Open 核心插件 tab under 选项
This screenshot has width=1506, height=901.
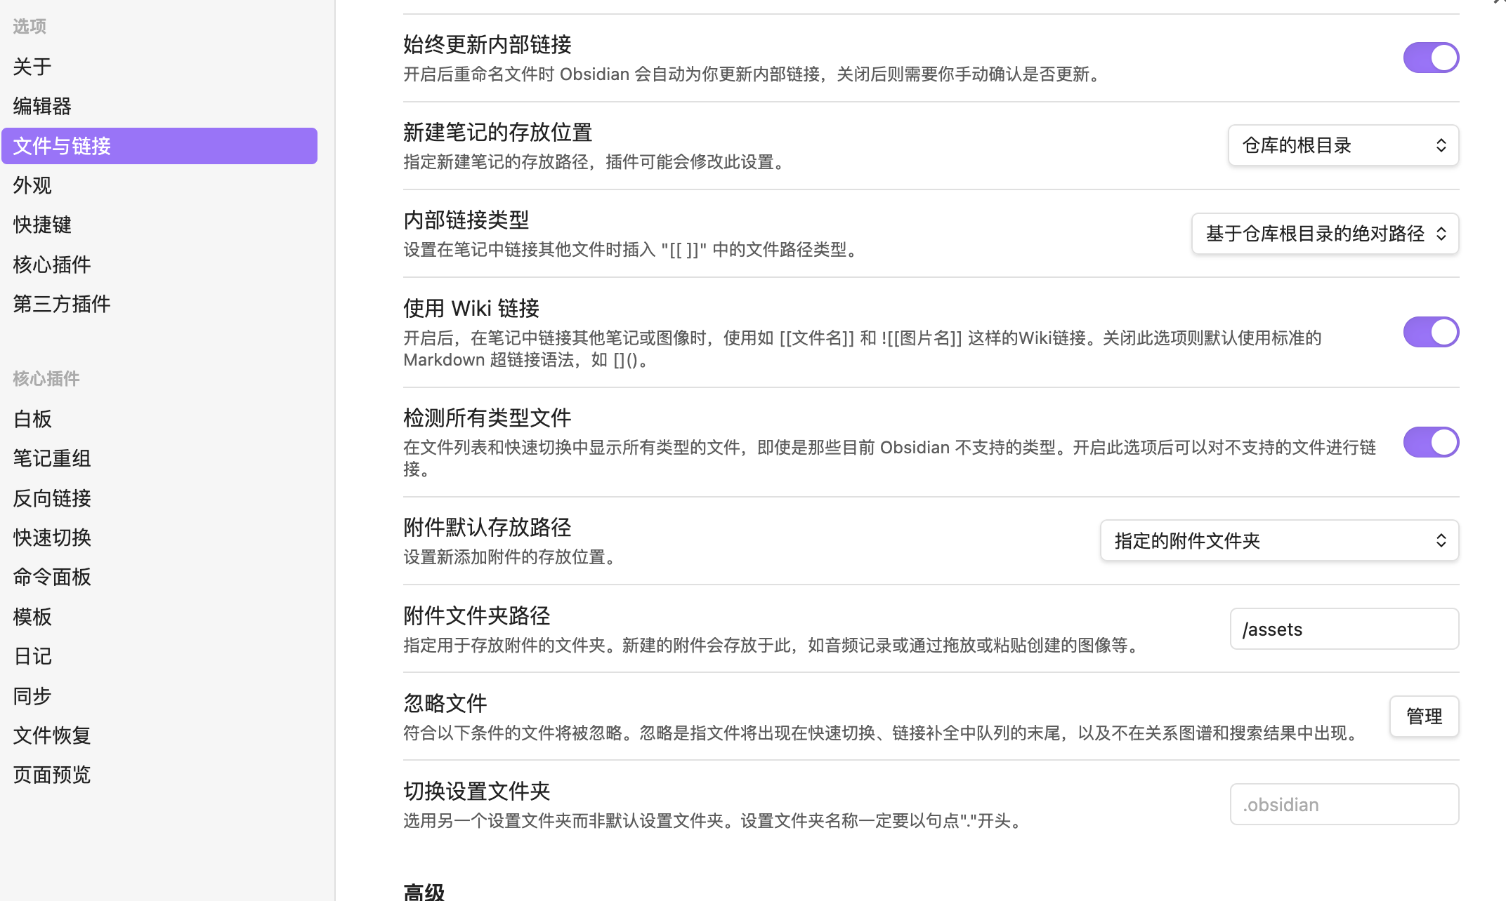[x=159, y=265]
